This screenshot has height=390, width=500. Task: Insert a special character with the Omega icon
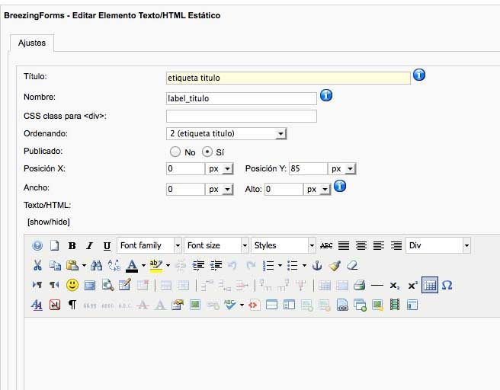(x=447, y=285)
